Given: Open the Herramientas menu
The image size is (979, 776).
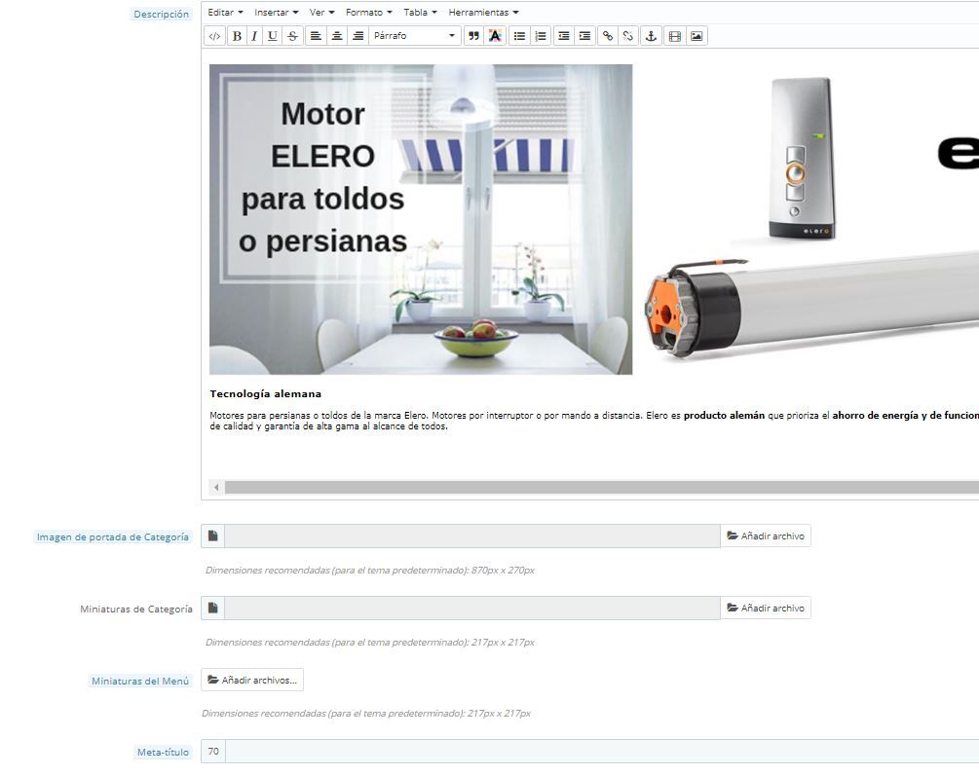Looking at the screenshot, I should coord(484,13).
